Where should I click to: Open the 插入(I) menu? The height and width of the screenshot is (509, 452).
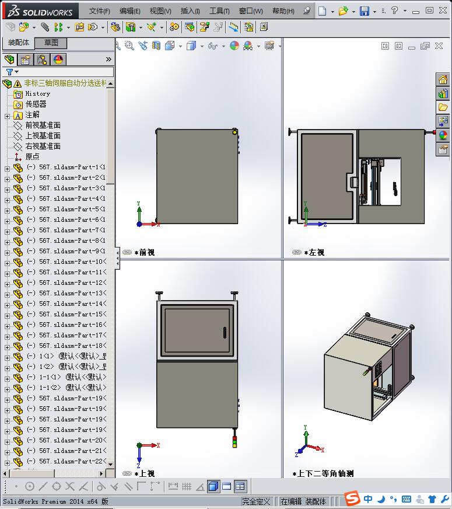tap(190, 11)
